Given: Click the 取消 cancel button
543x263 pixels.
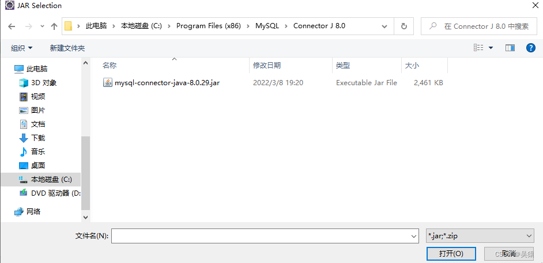Looking at the screenshot, I should point(509,254).
